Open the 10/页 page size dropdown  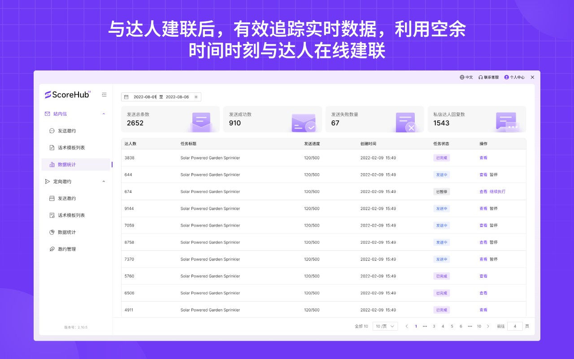[x=385, y=326]
